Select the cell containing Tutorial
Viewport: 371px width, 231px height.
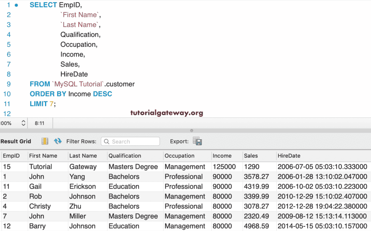click(x=41, y=167)
